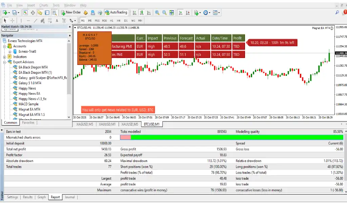Switch to the Graph tab in Tester

pyautogui.click(x=42, y=197)
